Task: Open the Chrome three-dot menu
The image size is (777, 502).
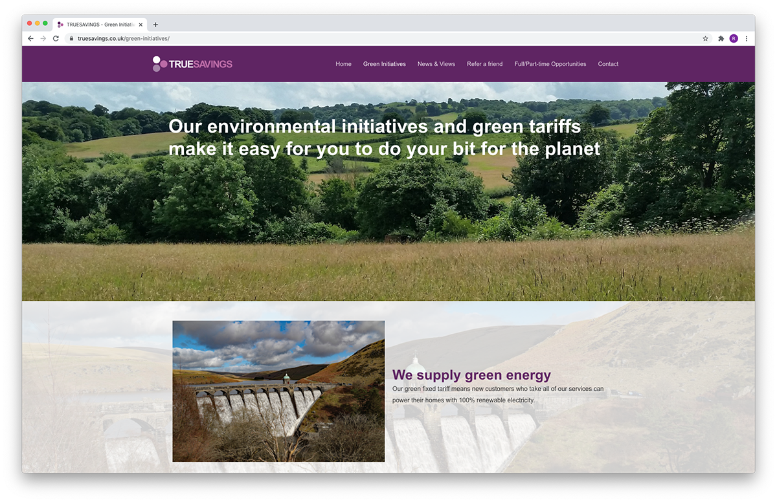Action: 747,39
